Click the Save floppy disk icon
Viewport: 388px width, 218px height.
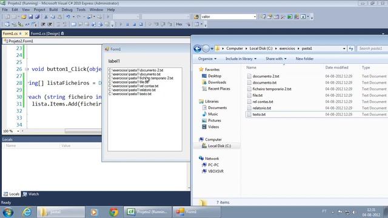31,17
